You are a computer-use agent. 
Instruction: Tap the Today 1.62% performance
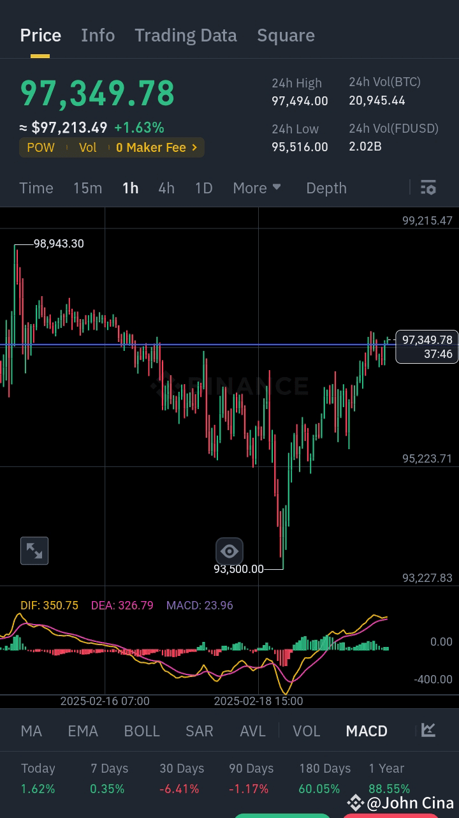click(x=38, y=778)
